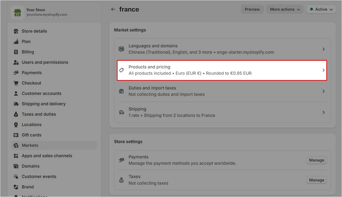Open the Active status dropdown
This screenshot has height=197, width=342.
[x=321, y=9]
